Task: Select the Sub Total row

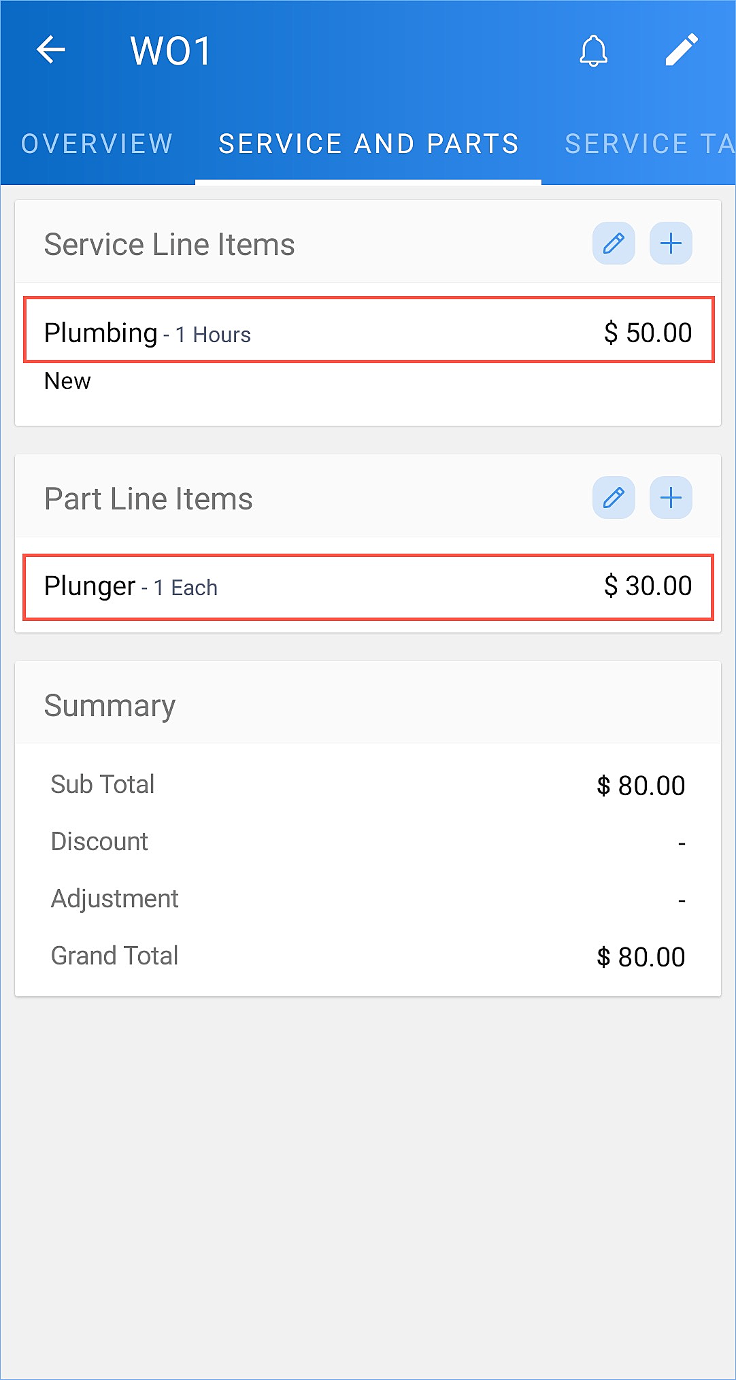Action: point(368,785)
